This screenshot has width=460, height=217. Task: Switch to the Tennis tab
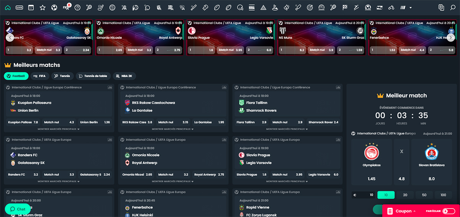pos(62,76)
